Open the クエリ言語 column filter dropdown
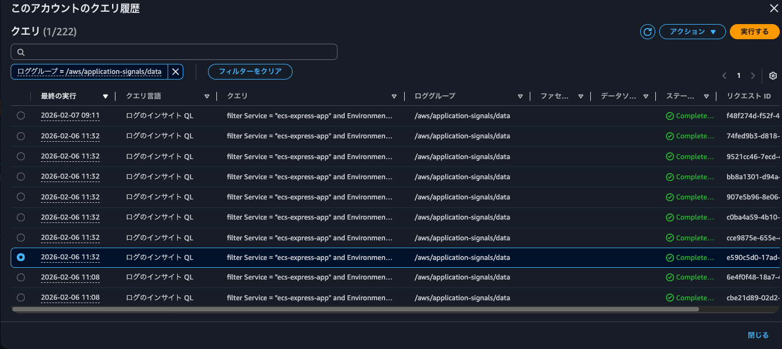Viewport: 782px width, 349px height. [x=207, y=96]
